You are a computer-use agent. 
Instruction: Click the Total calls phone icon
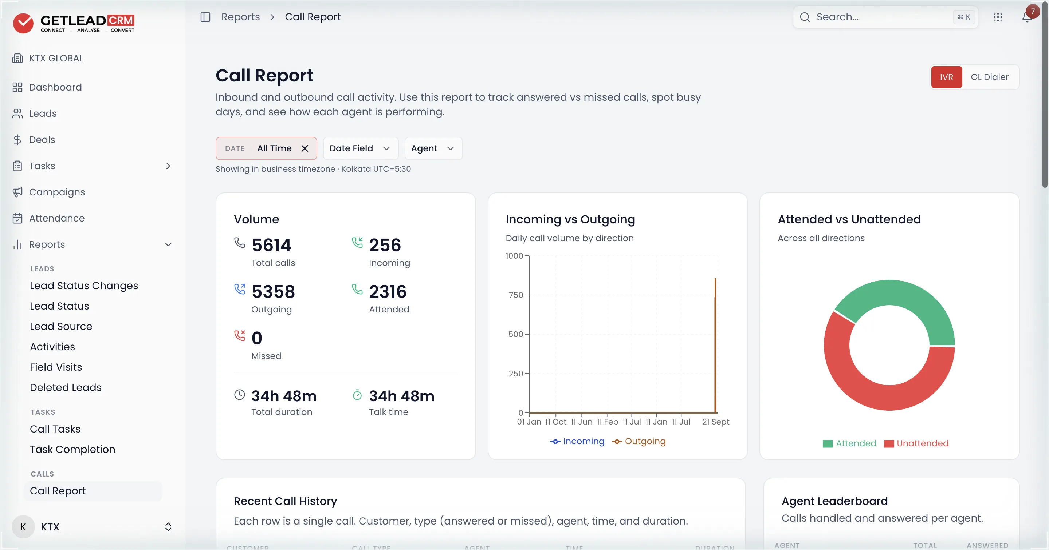pos(239,243)
